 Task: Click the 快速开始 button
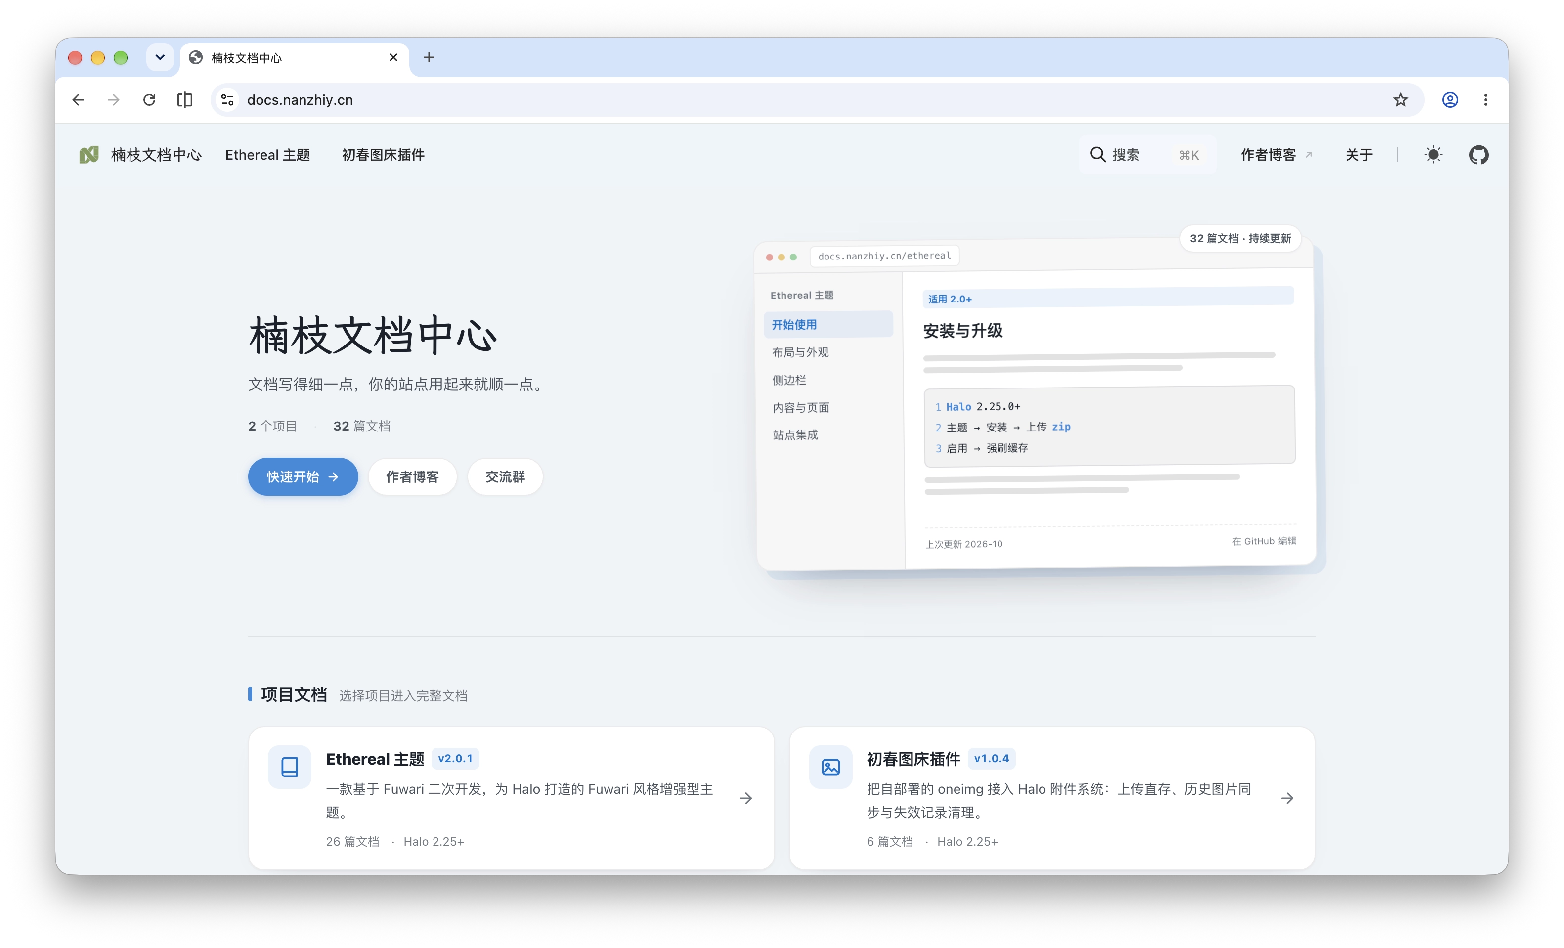[303, 476]
